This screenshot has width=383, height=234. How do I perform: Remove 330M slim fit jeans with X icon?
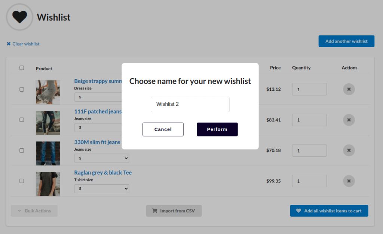click(x=349, y=150)
